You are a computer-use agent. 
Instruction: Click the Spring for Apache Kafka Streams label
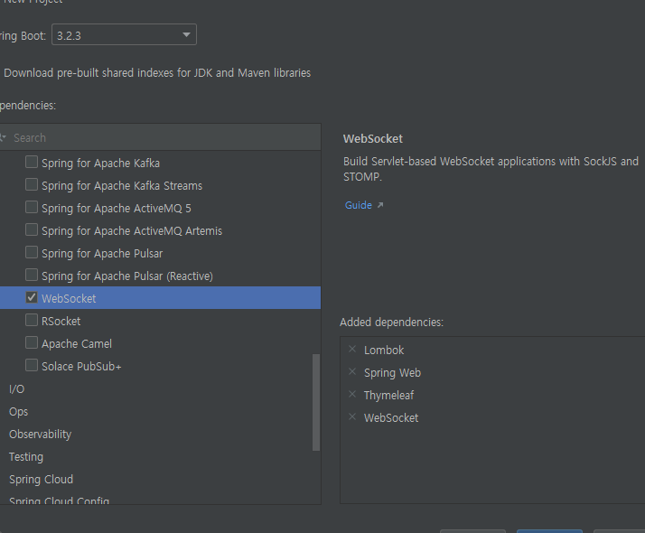[x=122, y=186]
